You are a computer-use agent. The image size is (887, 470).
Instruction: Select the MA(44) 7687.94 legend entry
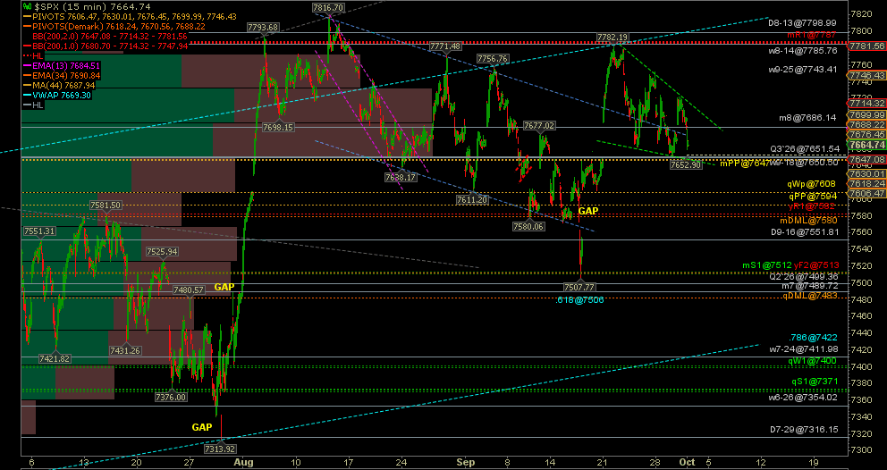point(59,86)
